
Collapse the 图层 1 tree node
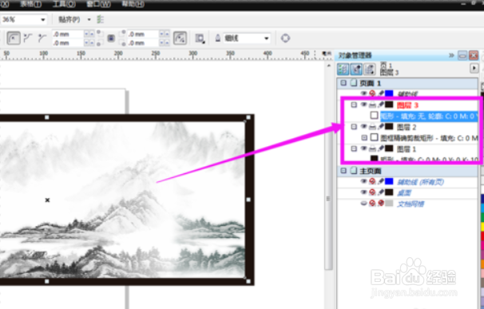tap(354, 149)
